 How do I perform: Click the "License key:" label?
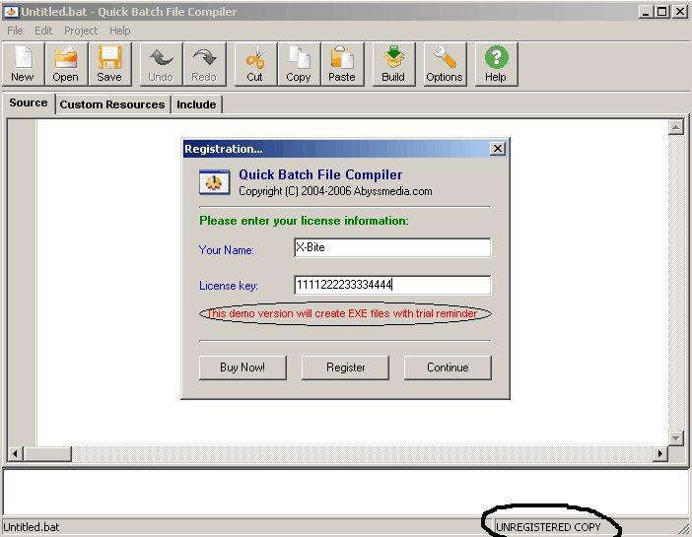228,286
